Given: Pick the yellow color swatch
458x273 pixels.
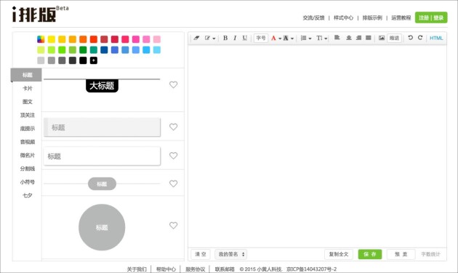Looking at the screenshot, I should (52, 39).
